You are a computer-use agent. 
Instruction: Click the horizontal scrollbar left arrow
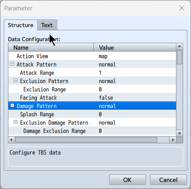pos(12,140)
